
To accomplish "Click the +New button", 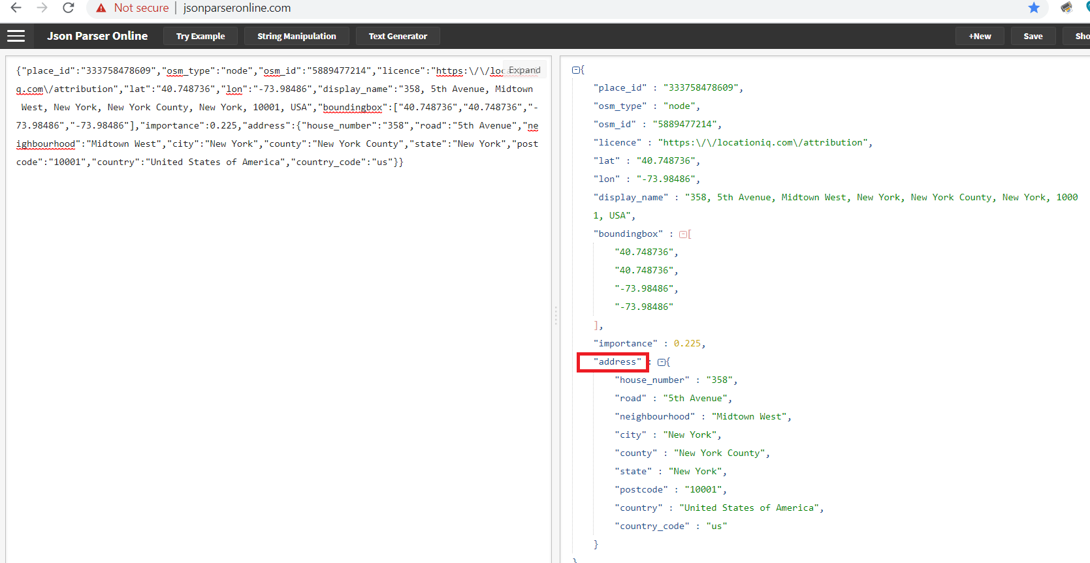I will pyautogui.click(x=980, y=37).
